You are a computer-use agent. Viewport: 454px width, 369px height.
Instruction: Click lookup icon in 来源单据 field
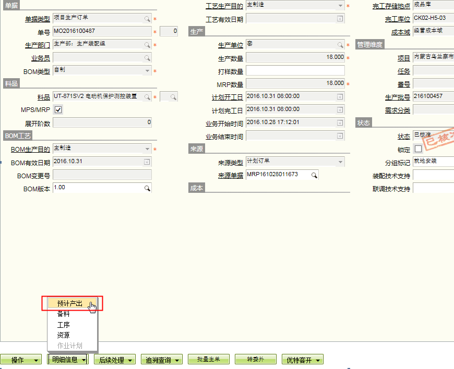[314, 175]
